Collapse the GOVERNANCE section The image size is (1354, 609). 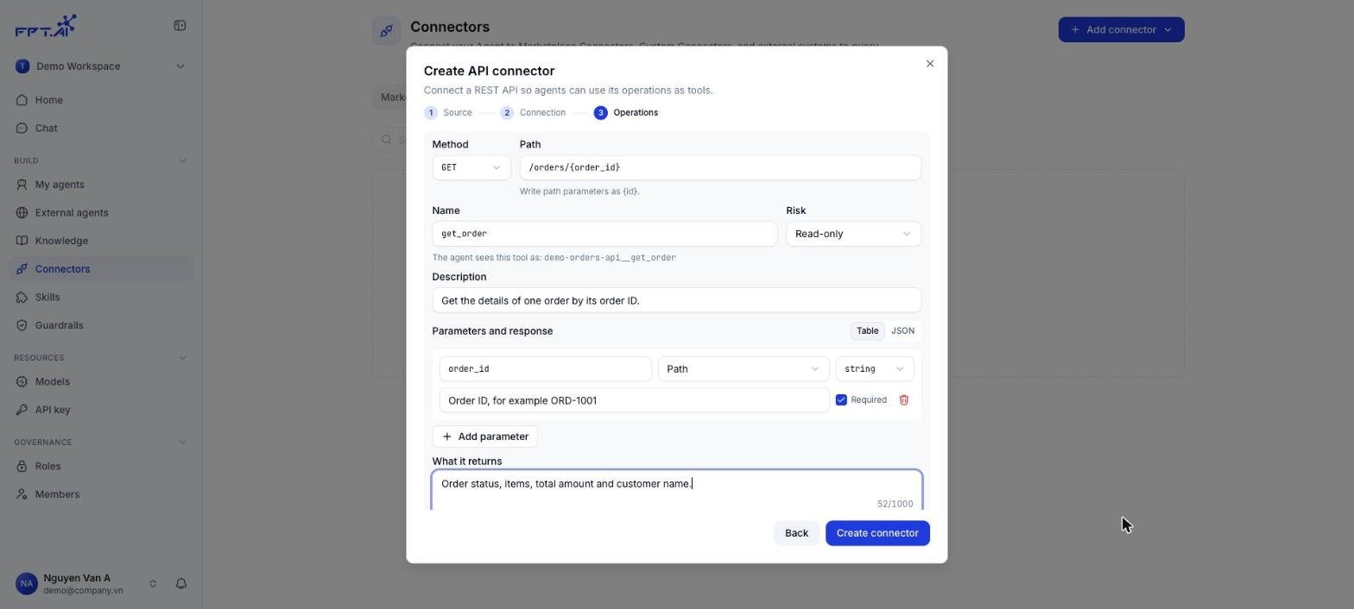click(182, 443)
